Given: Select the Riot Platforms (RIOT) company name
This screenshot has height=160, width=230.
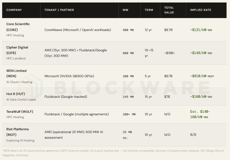Looking at the screenshot, I should coord(18,132).
